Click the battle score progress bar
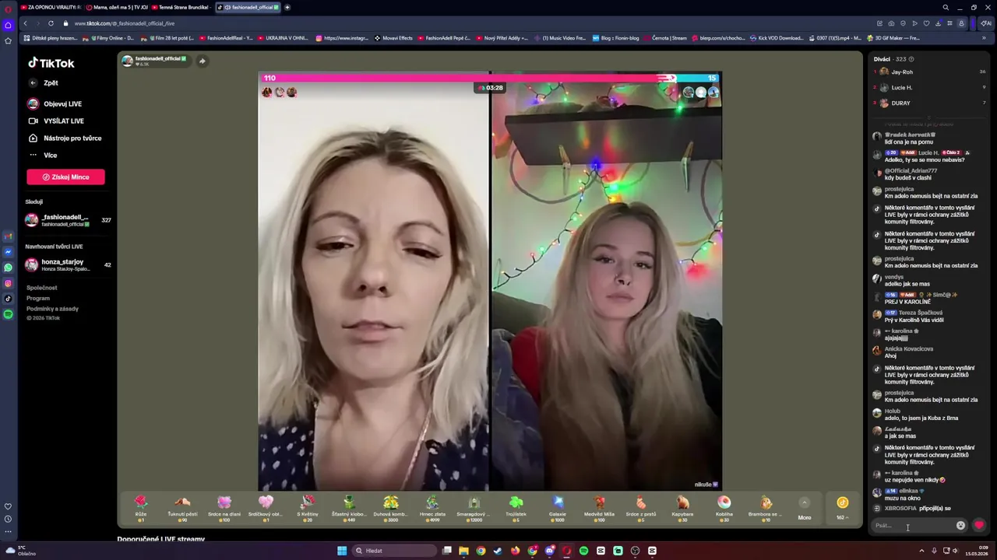This screenshot has width=997, height=560. [490, 78]
